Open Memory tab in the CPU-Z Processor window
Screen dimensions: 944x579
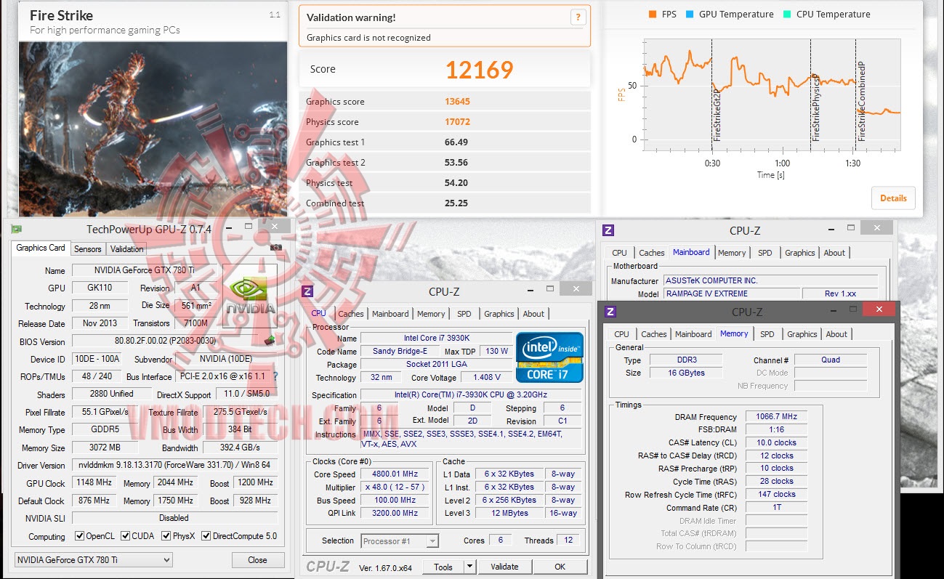click(x=431, y=314)
